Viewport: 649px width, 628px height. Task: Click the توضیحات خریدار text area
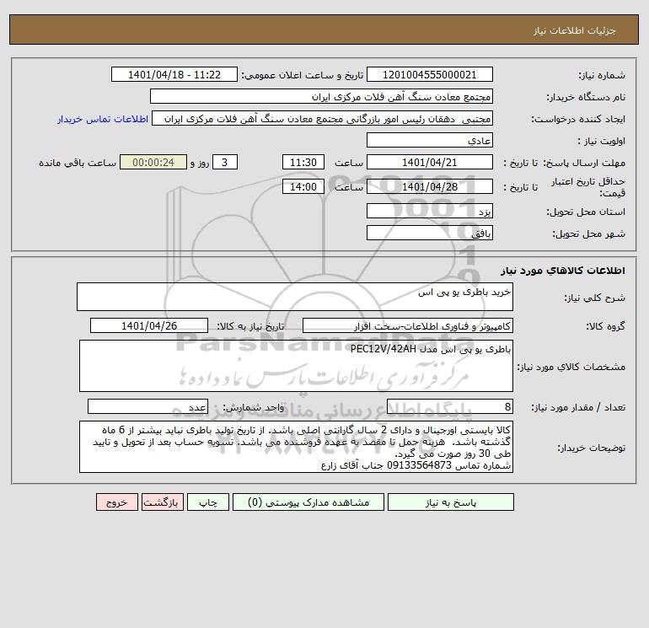[x=296, y=447]
